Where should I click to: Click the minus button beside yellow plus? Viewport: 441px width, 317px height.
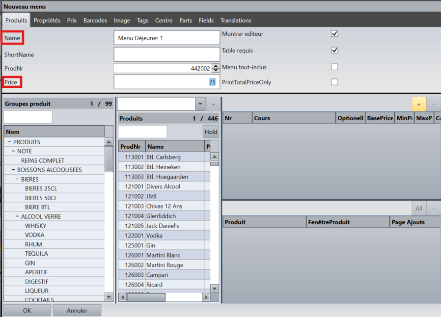point(434,104)
